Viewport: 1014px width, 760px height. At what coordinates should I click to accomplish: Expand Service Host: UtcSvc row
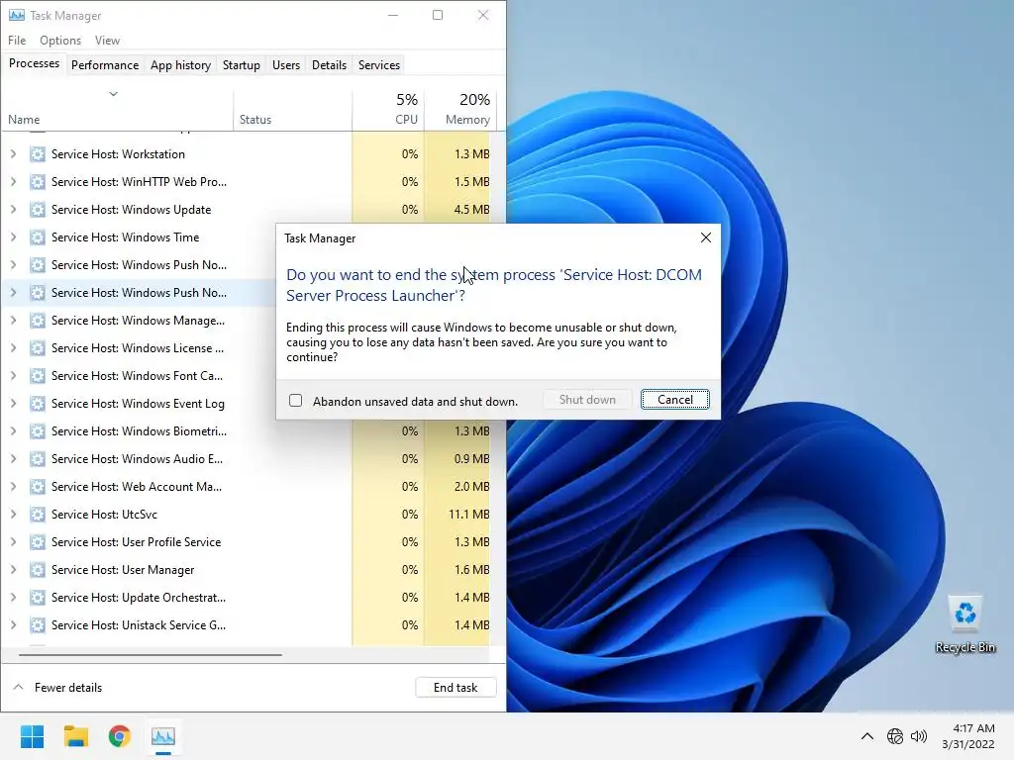(x=14, y=514)
